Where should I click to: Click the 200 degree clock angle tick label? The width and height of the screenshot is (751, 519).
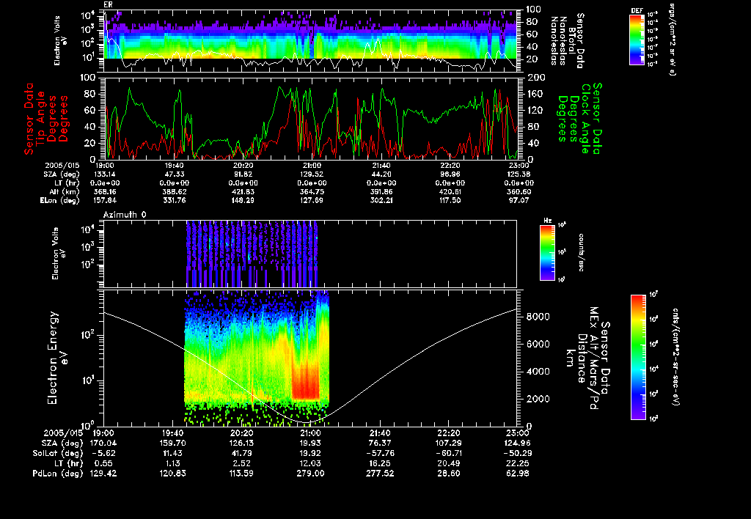click(535, 78)
